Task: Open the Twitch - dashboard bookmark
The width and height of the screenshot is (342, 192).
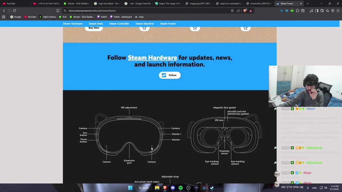Action: tap(121, 17)
